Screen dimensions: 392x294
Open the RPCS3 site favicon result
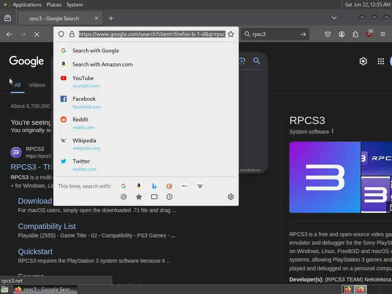click(x=16, y=152)
